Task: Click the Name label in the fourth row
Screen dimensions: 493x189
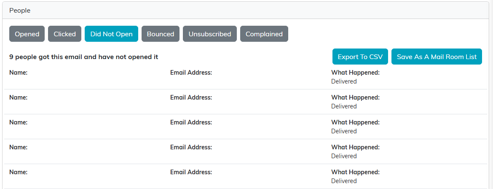Action: point(19,147)
